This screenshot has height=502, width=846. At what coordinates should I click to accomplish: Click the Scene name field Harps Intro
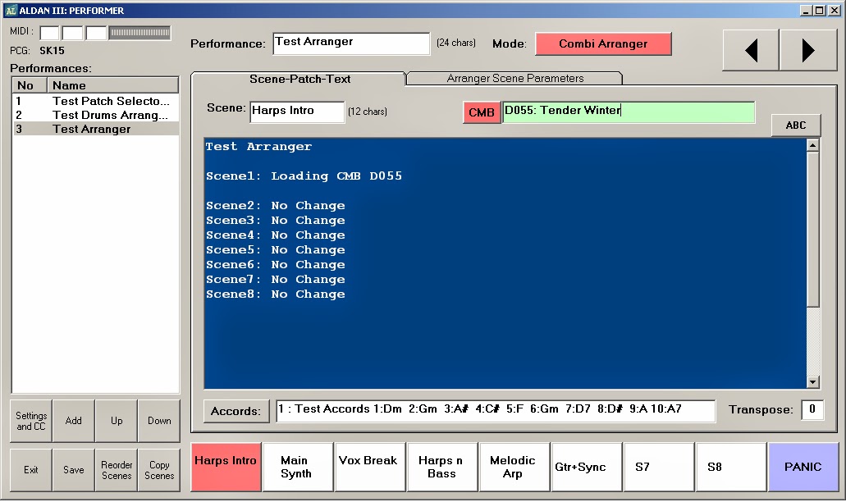(x=297, y=112)
